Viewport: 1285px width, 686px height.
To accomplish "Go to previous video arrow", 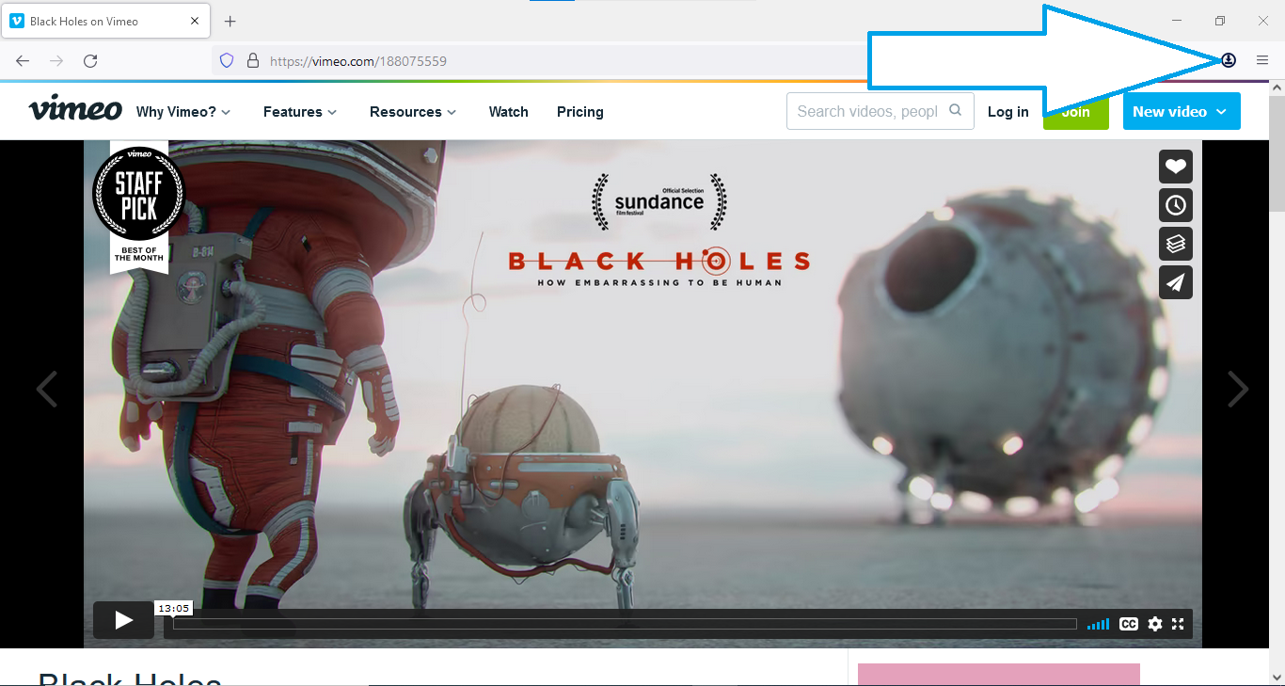I will 46,389.
